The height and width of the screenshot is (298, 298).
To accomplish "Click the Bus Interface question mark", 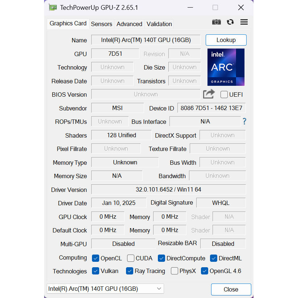I will 244,121.
